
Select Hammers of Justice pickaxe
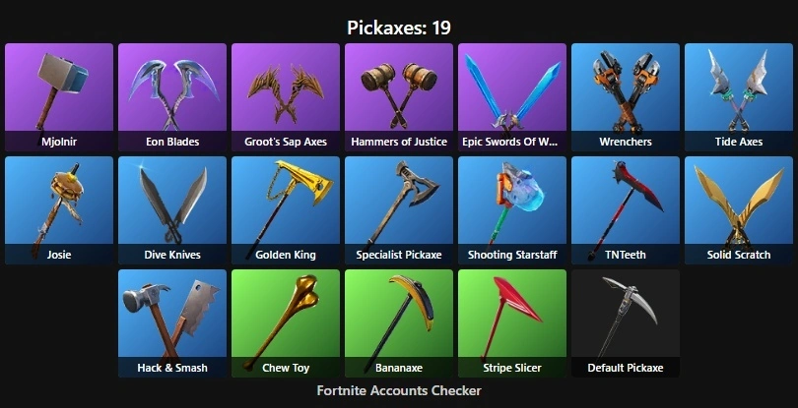pyautogui.click(x=399, y=97)
